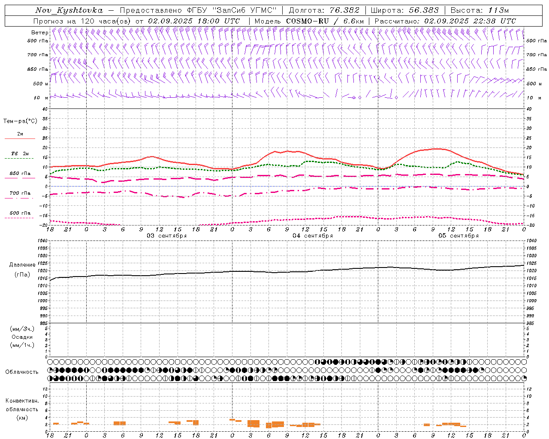Click the 04 сентября date label
This screenshot has height=439, width=549.
click(312, 236)
